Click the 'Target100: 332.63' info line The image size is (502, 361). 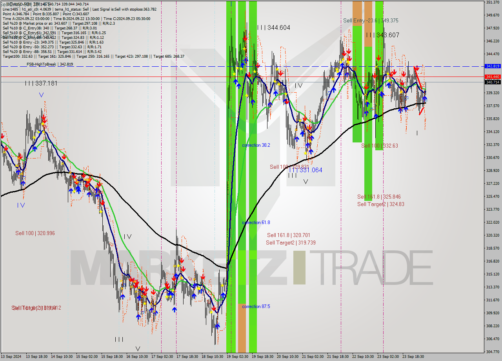[93, 56]
